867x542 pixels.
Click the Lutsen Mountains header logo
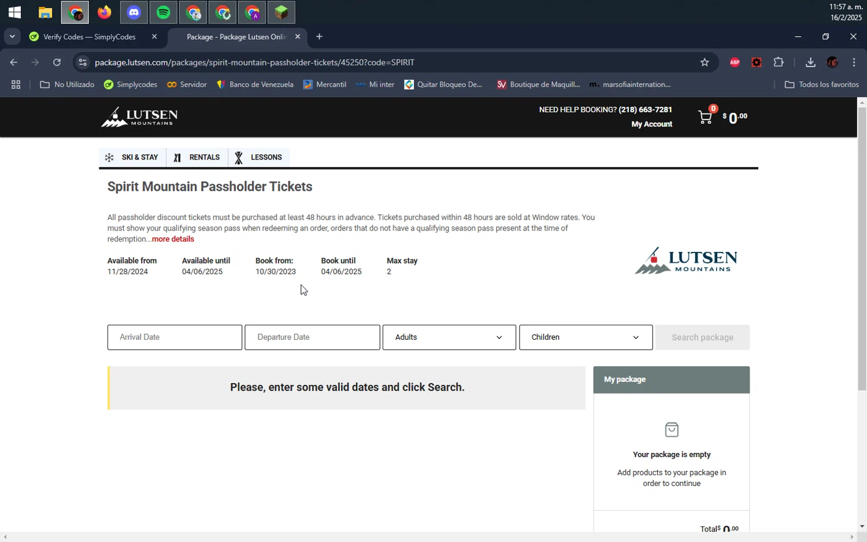pos(139,117)
